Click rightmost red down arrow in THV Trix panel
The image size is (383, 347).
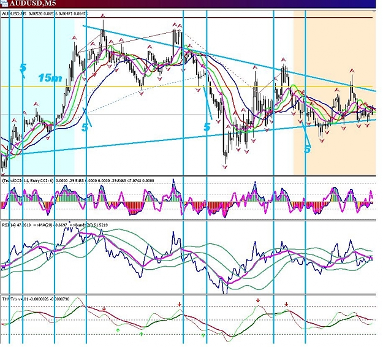287,304
